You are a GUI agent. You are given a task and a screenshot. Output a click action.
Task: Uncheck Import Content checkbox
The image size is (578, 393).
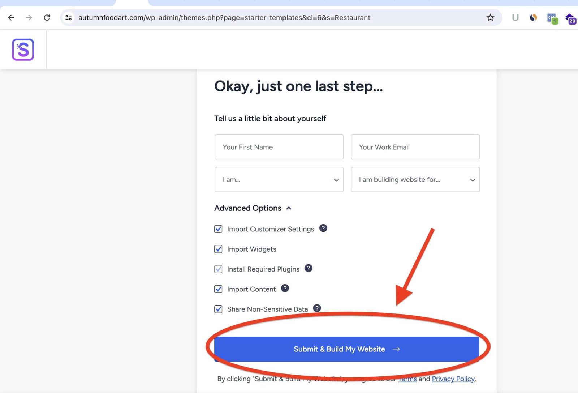point(218,289)
